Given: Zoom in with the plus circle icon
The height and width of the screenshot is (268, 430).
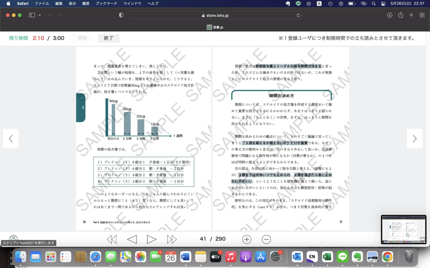Looking at the screenshot, I should tap(247, 239).
